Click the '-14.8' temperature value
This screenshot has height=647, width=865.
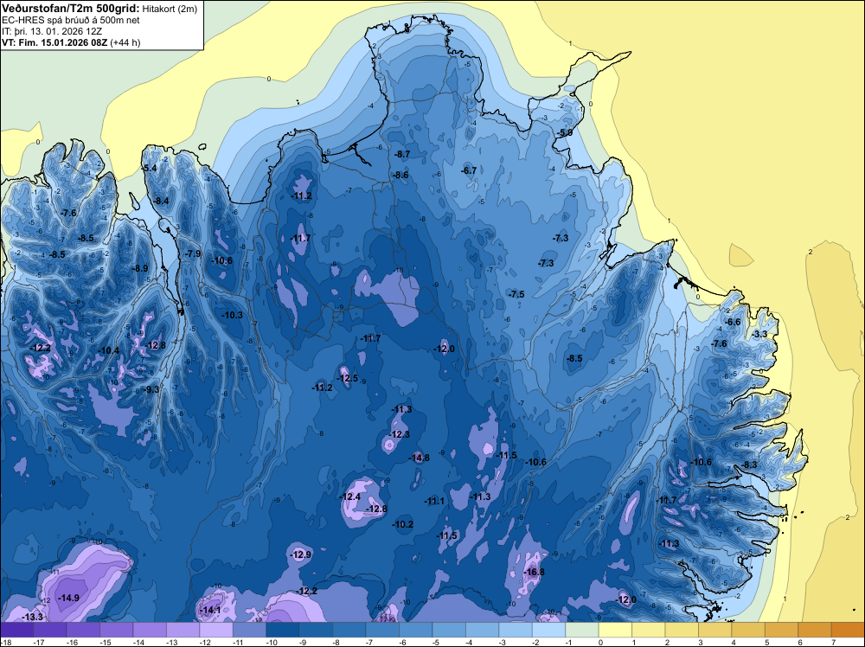click(x=419, y=458)
